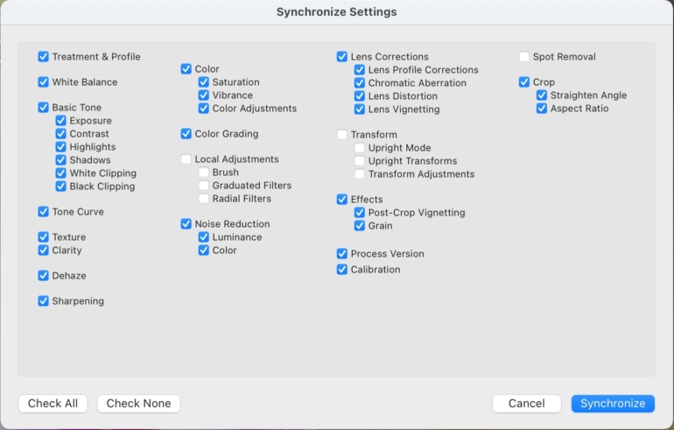
Task: Enable the Local Adjustments checkbox
Action: (x=186, y=159)
